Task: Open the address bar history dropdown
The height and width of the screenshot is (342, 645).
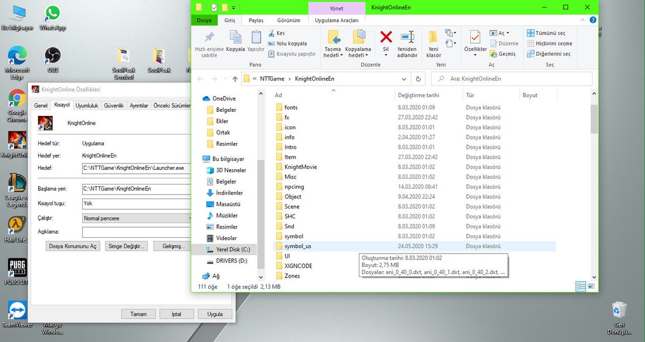Action: (x=405, y=79)
